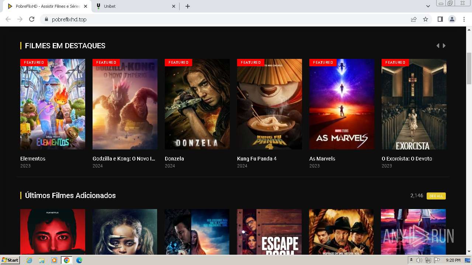
Task: Close the PobreFlixHD tab
Action: [x=86, y=6]
